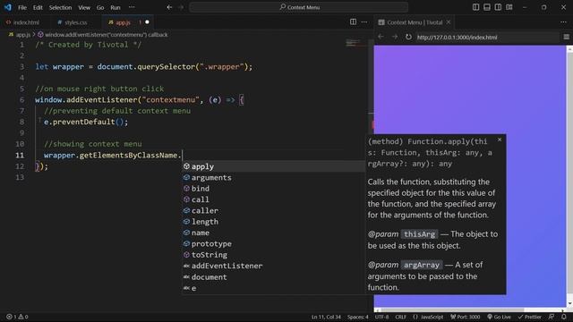Toggle the bottom panel layout icon

pyautogui.click(x=487, y=7)
